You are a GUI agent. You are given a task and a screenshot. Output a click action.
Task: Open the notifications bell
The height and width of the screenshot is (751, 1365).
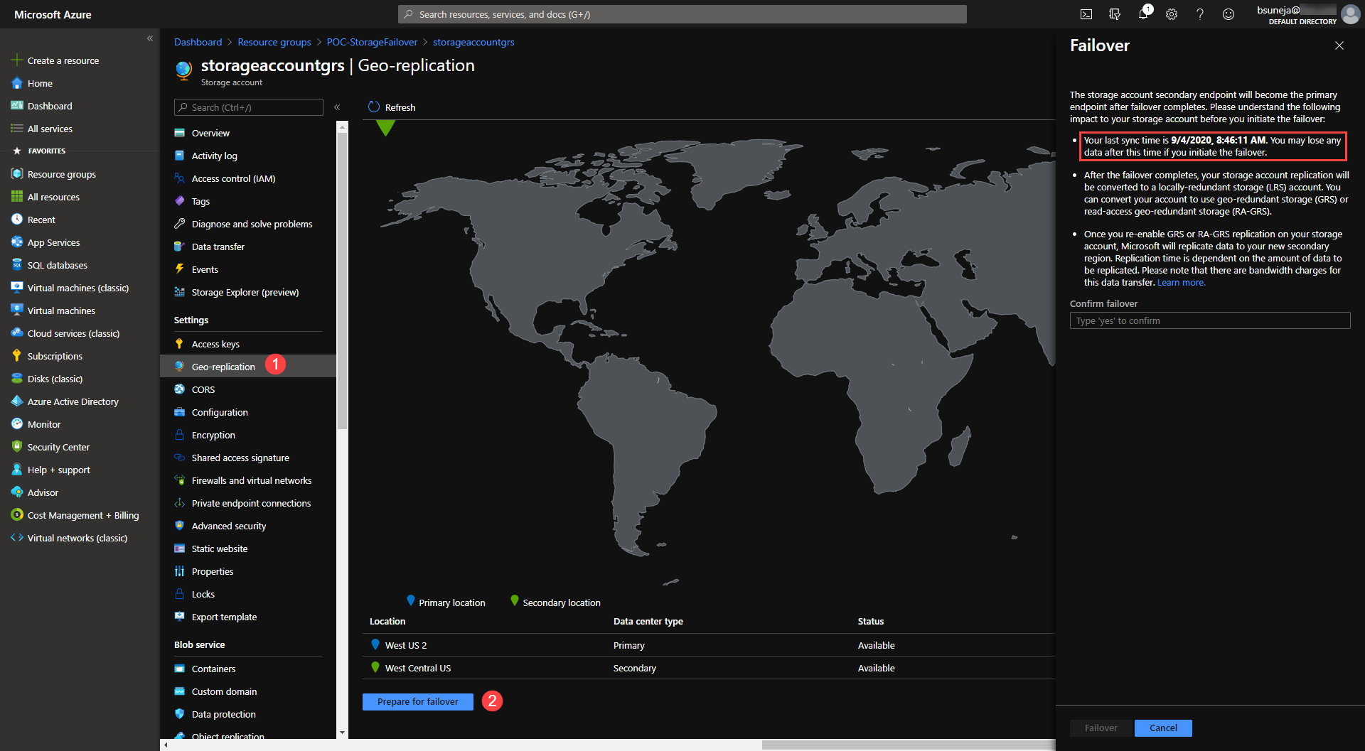(1143, 14)
